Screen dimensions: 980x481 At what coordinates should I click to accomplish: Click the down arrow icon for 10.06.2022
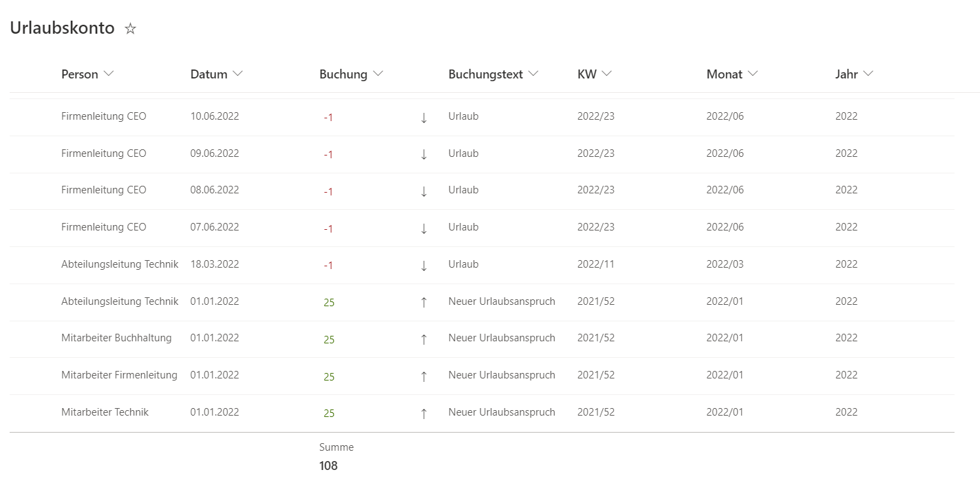click(x=424, y=118)
